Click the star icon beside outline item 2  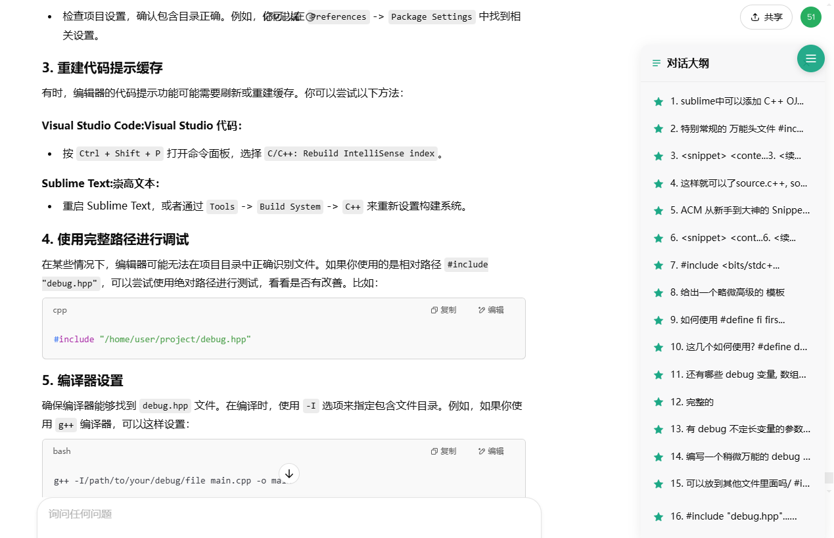[659, 129]
